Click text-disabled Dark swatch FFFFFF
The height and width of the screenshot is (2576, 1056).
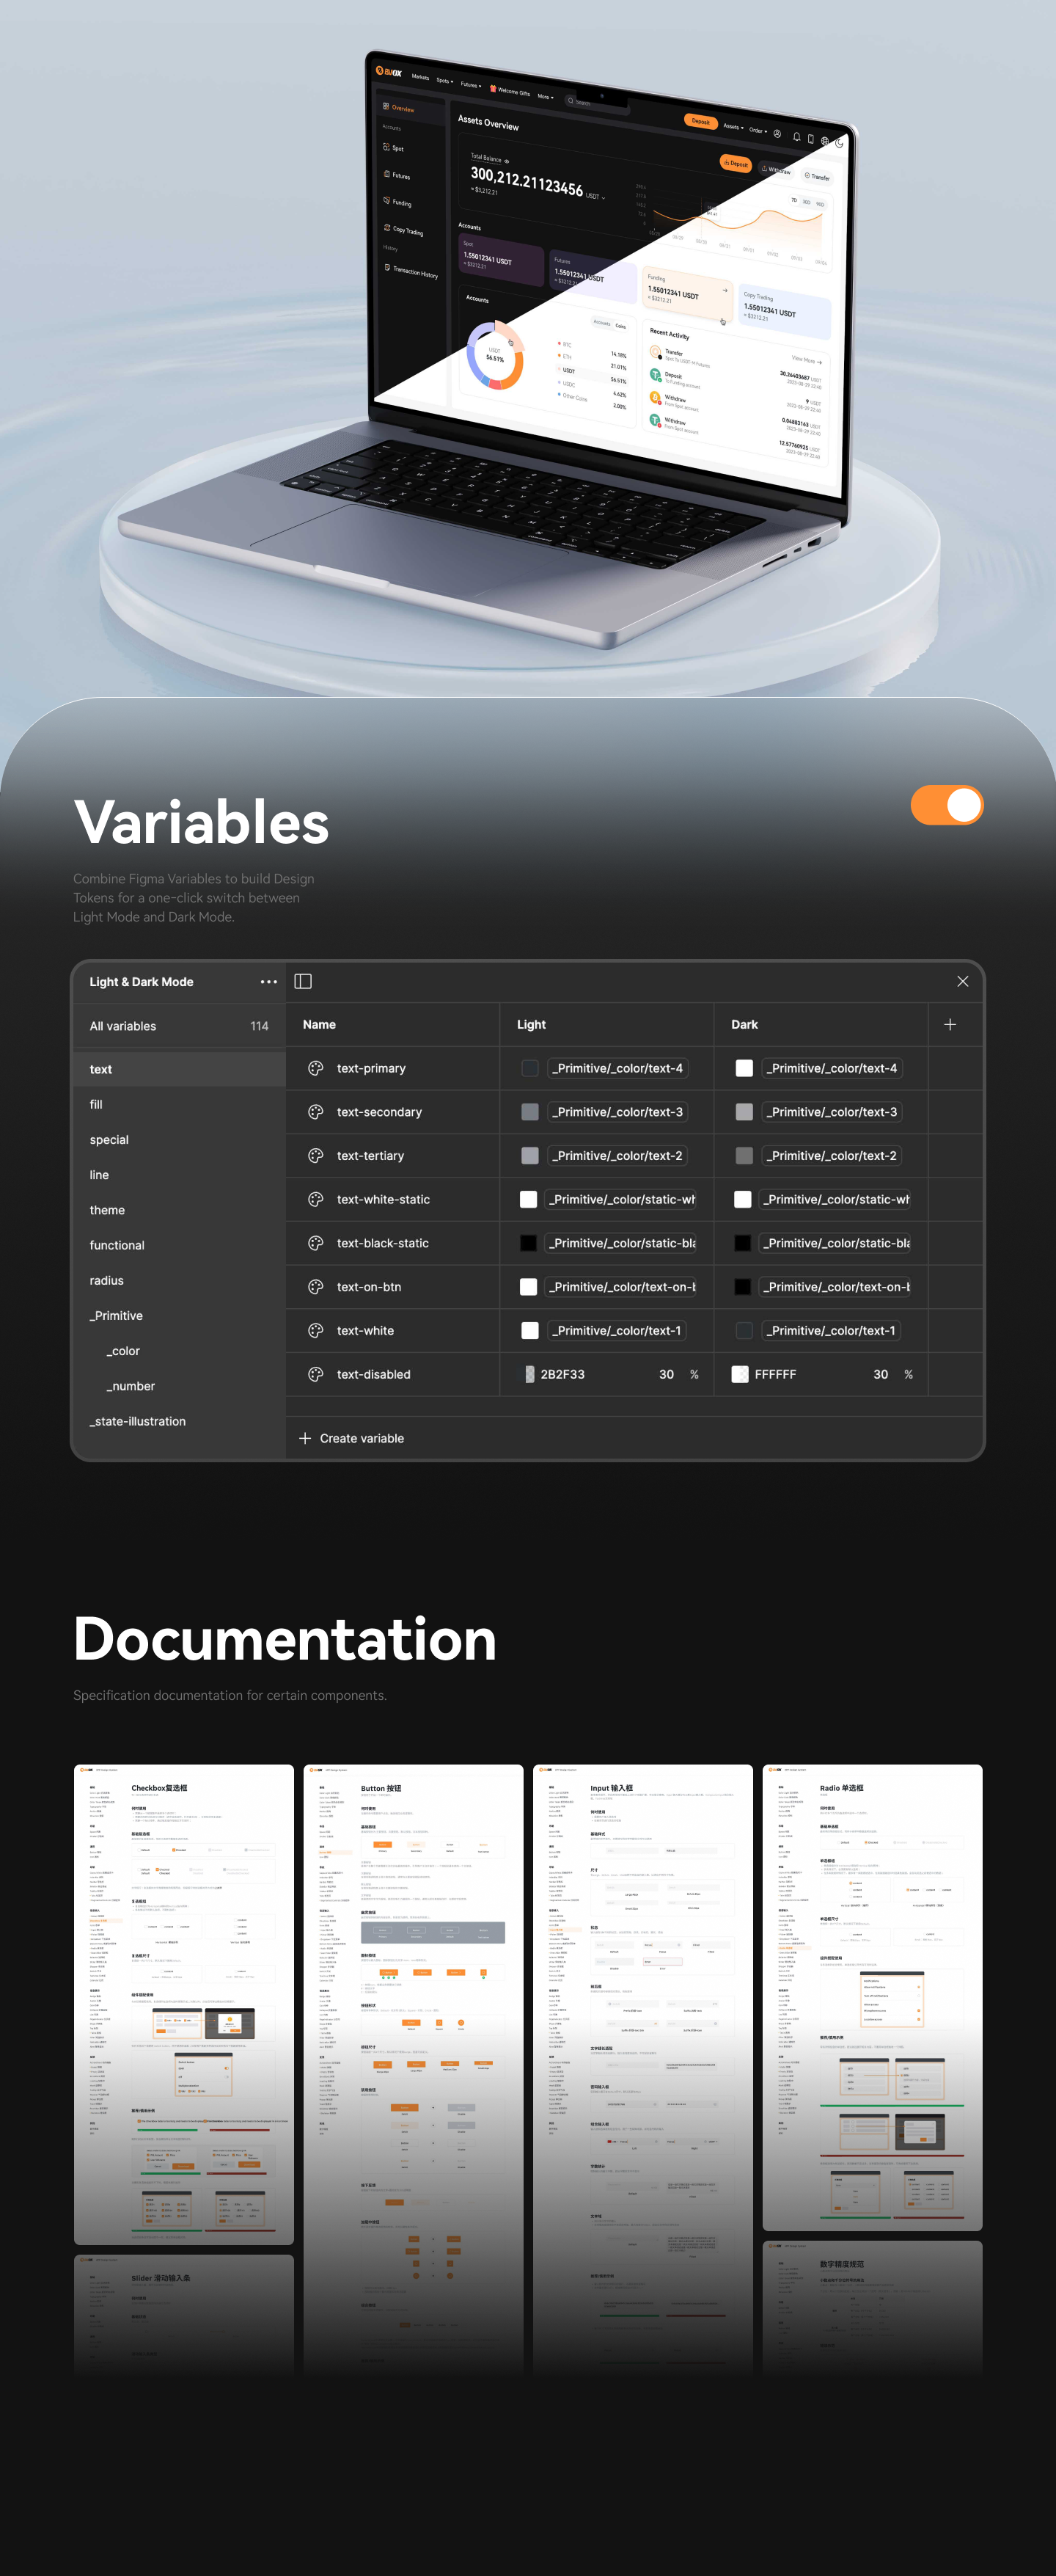(x=740, y=1374)
